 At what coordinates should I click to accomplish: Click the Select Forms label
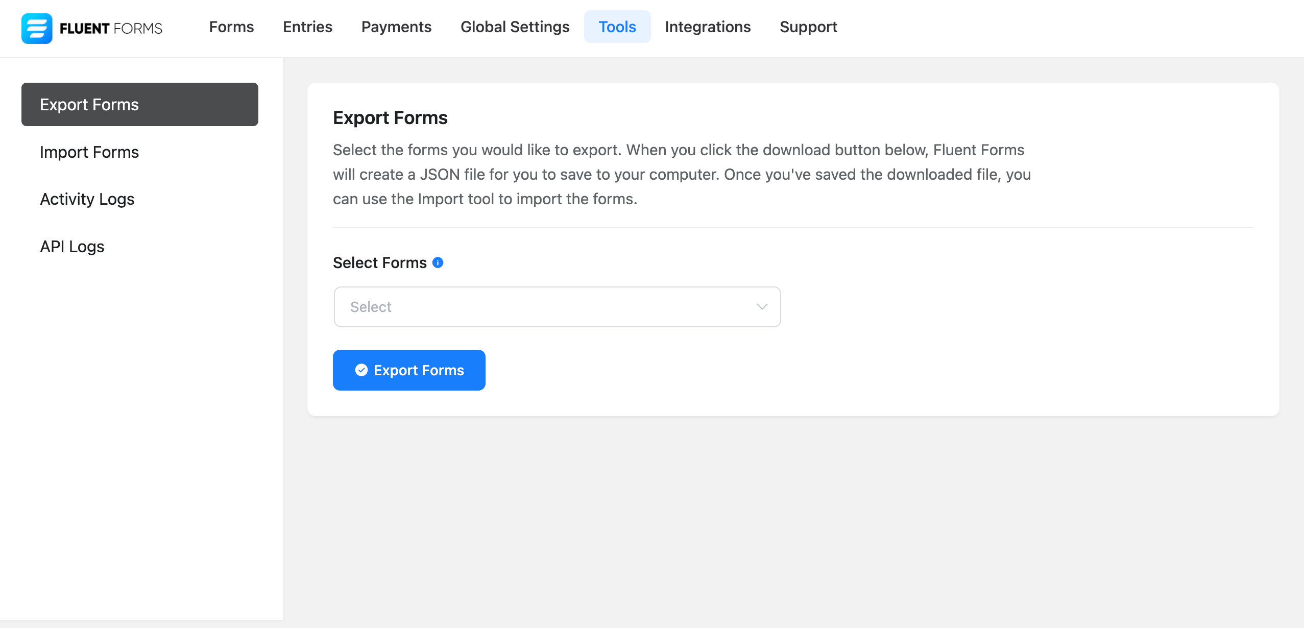pos(379,262)
